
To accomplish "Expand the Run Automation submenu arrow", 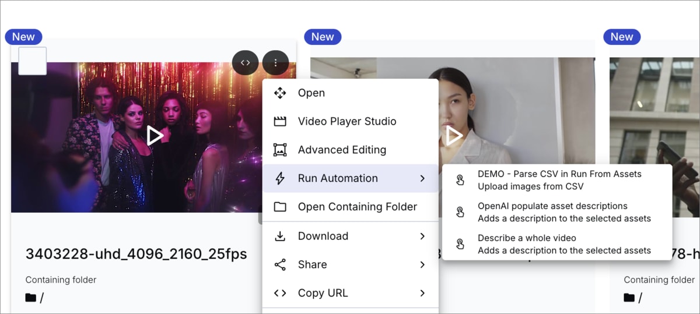I will [422, 178].
